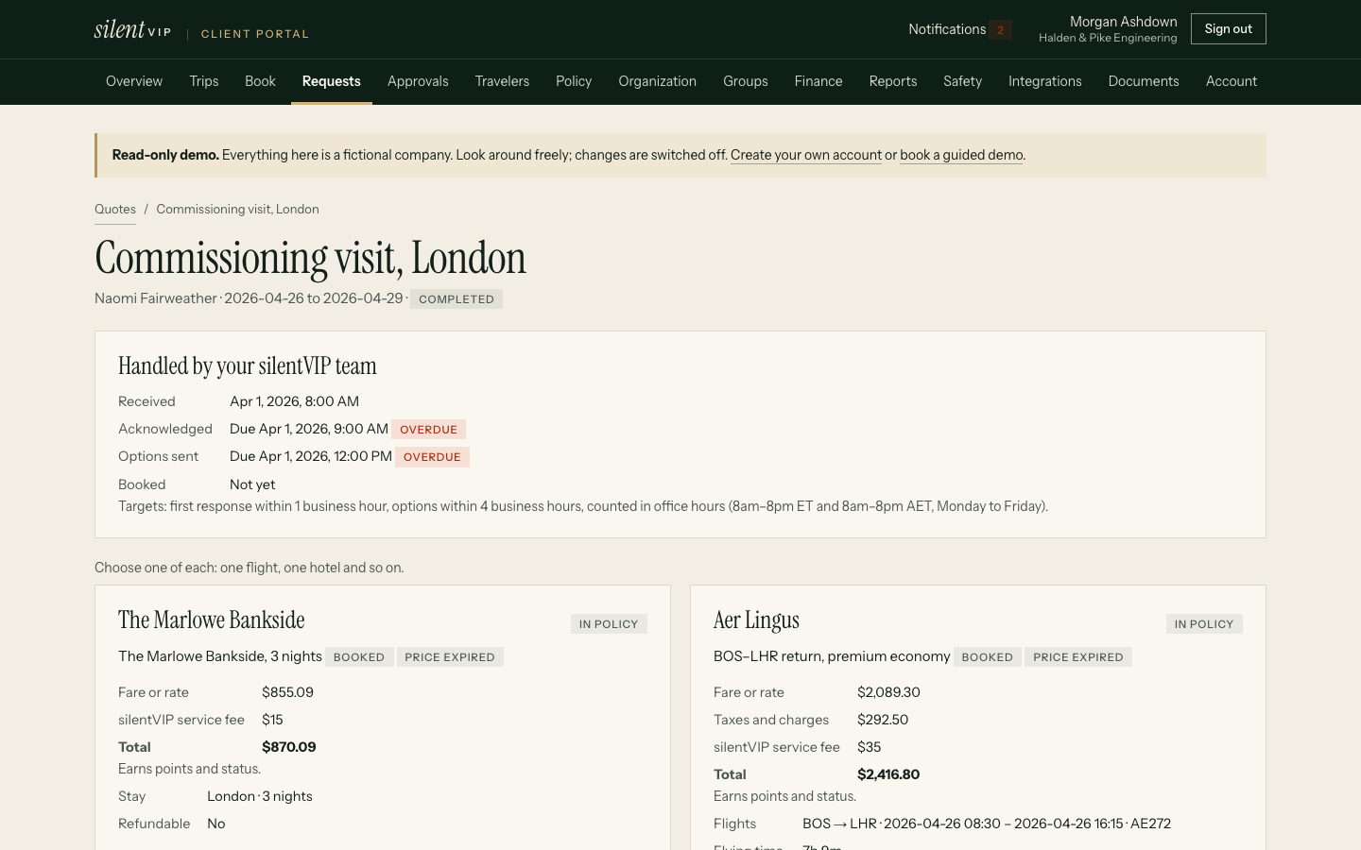The width and height of the screenshot is (1361, 850).
Task: Follow the Create your own account link
Action: pyautogui.click(x=806, y=155)
